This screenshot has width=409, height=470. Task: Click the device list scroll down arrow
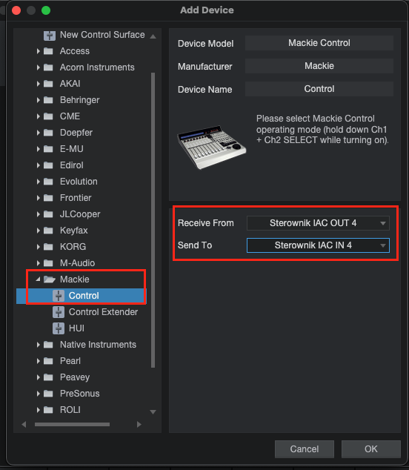click(x=153, y=412)
